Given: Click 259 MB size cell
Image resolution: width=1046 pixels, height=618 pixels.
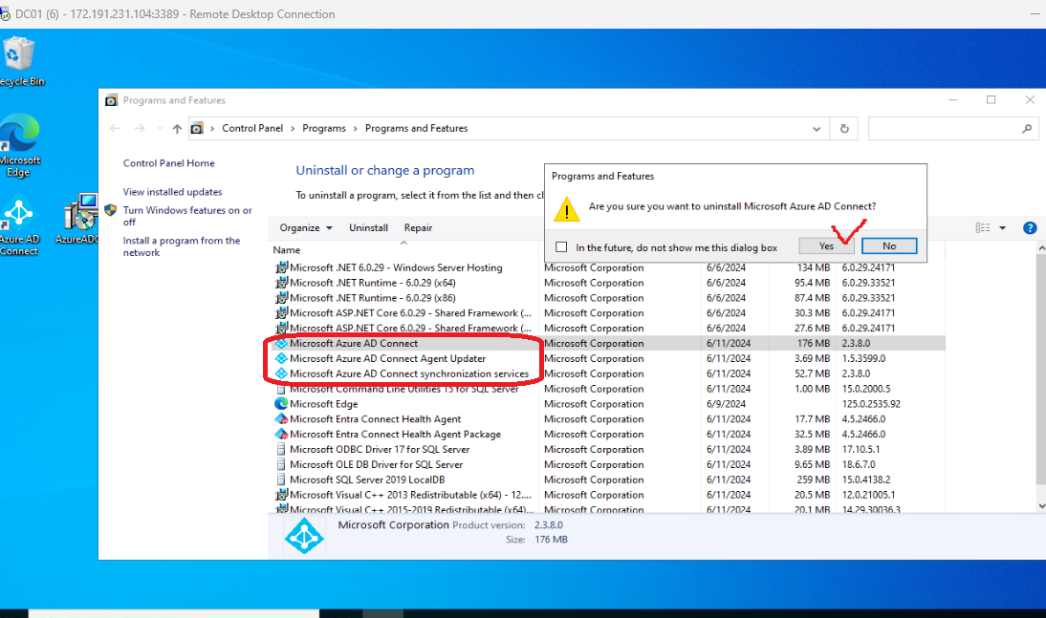Looking at the screenshot, I should pyautogui.click(x=814, y=480).
